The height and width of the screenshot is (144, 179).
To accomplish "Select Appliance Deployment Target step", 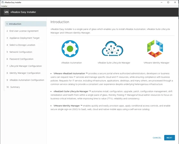I will [x=26, y=38].
